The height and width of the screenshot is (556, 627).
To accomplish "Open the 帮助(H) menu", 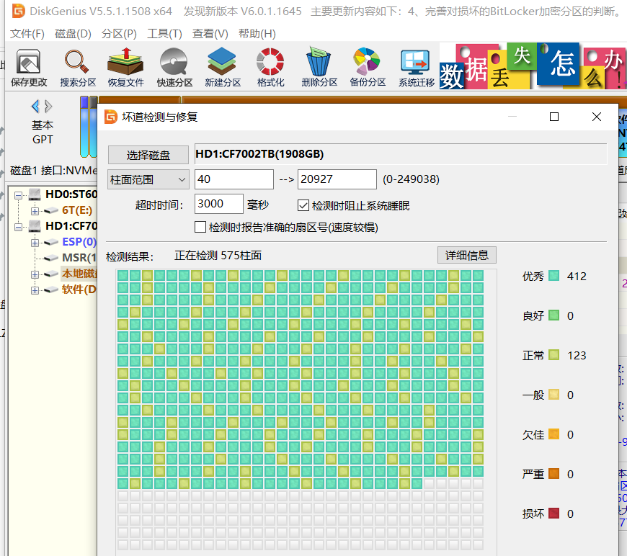I will pos(257,34).
